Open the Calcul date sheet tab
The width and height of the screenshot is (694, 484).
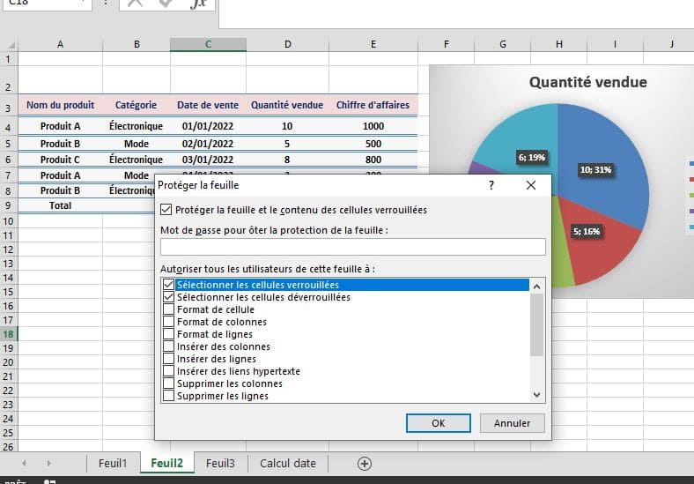pyautogui.click(x=288, y=463)
